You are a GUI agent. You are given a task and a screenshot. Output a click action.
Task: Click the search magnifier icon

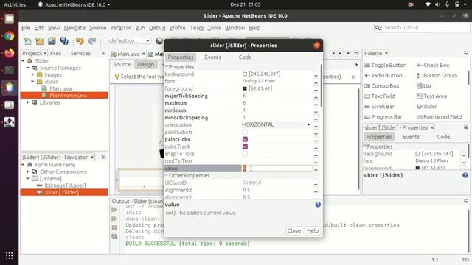point(378,28)
